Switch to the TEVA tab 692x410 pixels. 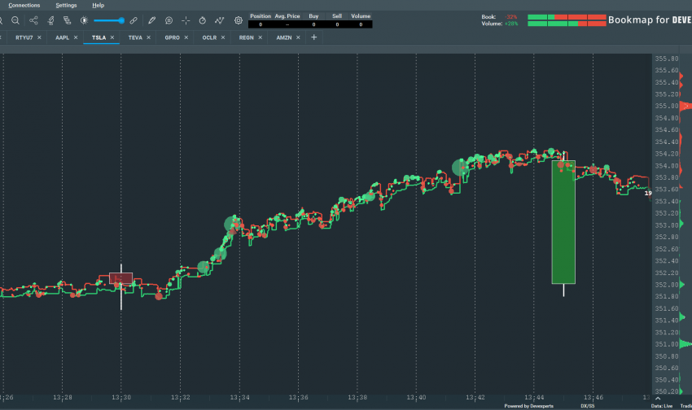pos(135,37)
